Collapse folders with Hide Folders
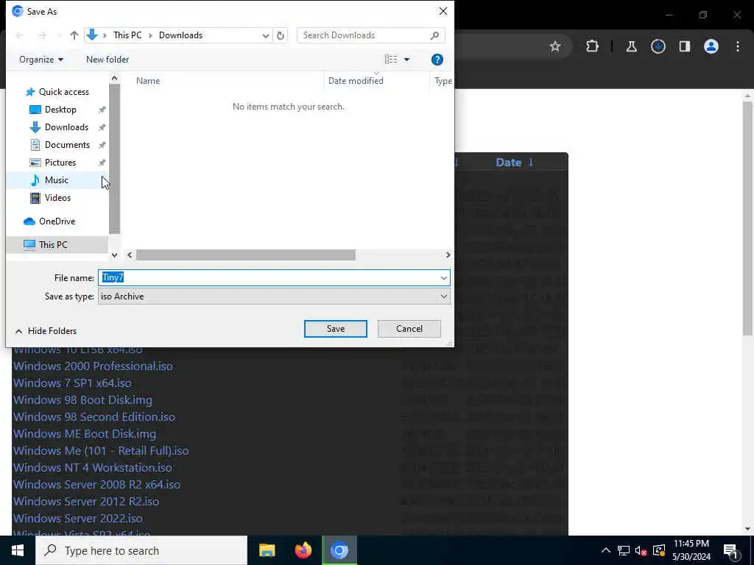This screenshot has height=565, width=754. point(46,331)
